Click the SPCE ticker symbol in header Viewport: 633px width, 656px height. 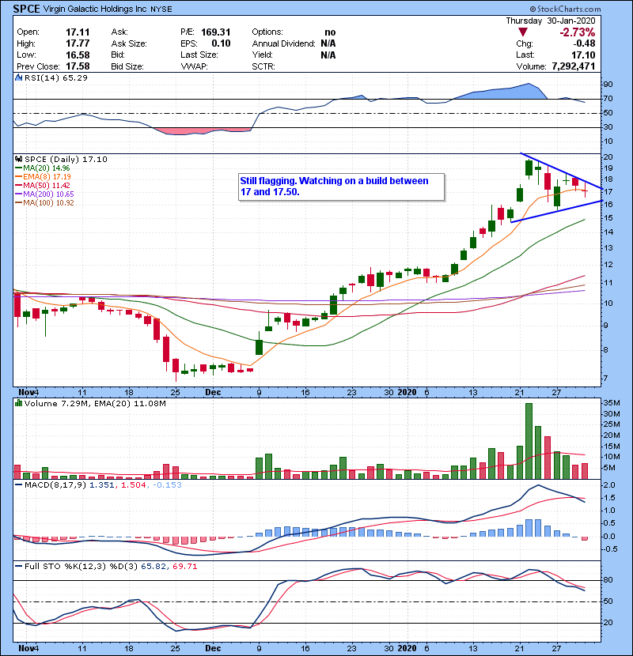coord(26,9)
